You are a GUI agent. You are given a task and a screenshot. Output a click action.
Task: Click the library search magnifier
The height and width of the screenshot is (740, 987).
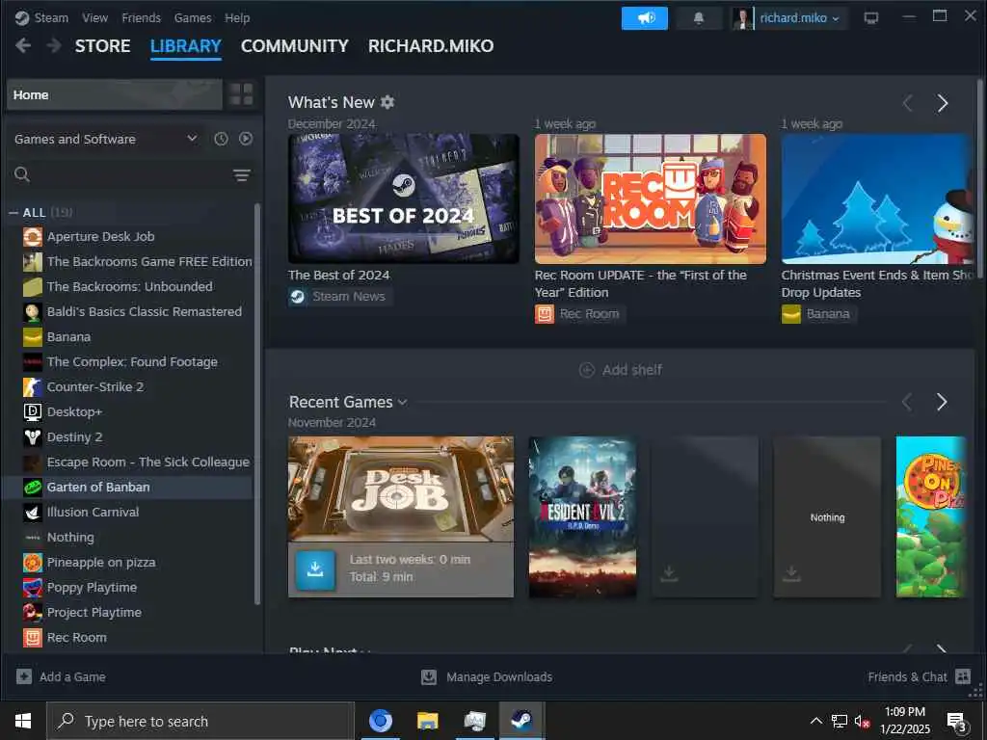pos(22,174)
